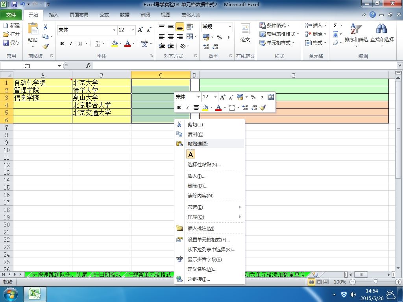Apply font color from the mini toolbar
Image resolution: width=403 pixels, height=302 pixels.
coord(218,108)
